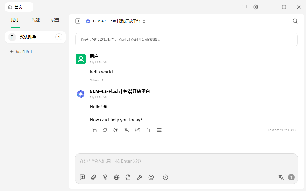Edit the assistant's response with notes icon
The width and height of the screenshot is (306, 191).
(x=137, y=130)
